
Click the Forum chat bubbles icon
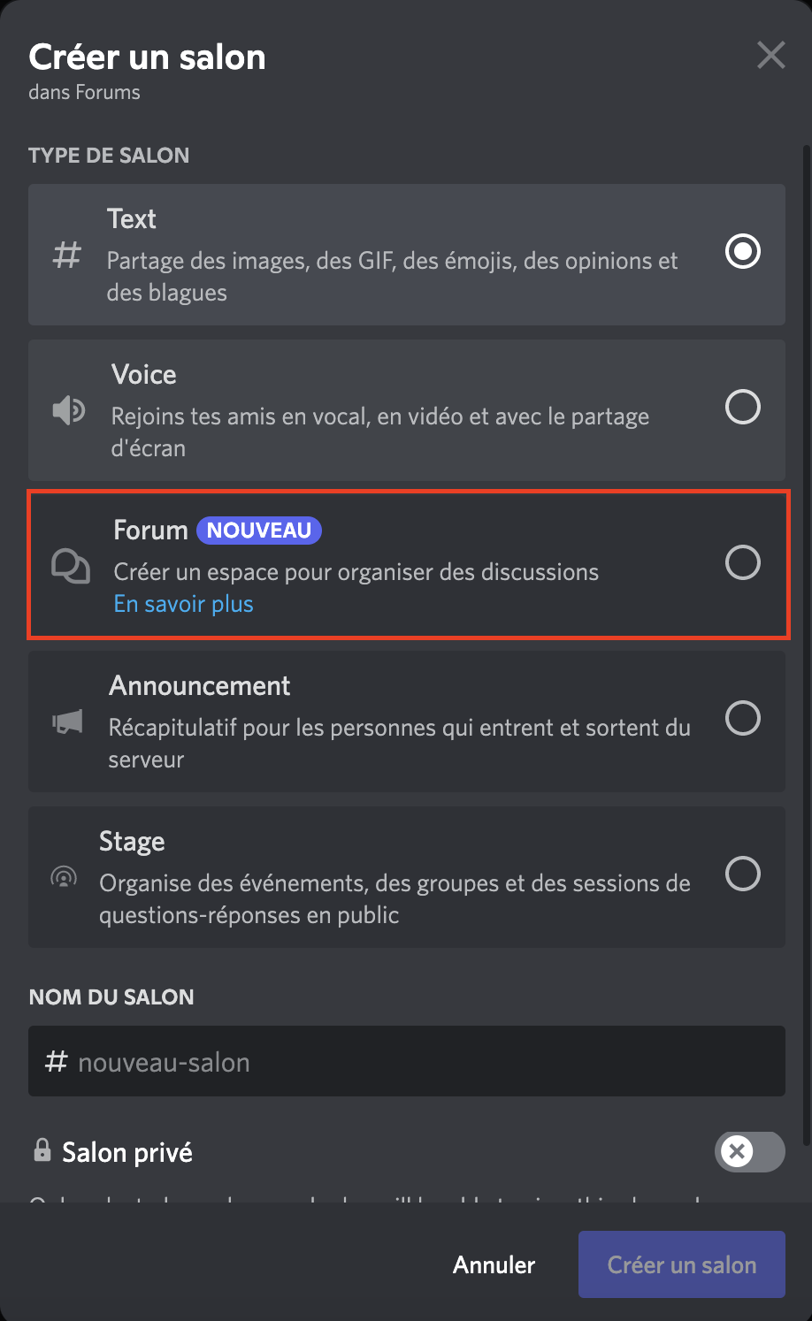[x=71, y=566]
